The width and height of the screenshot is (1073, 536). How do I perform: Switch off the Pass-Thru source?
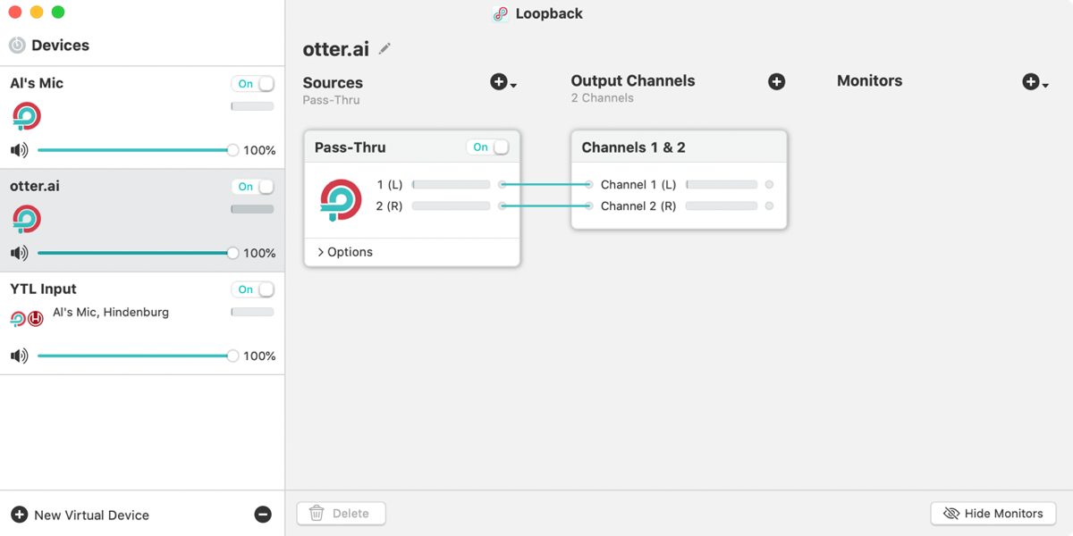[x=488, y=147]
